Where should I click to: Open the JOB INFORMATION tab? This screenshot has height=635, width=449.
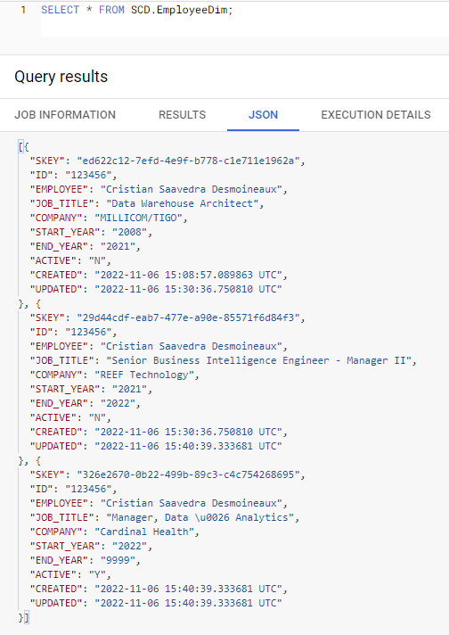(65, 115)
